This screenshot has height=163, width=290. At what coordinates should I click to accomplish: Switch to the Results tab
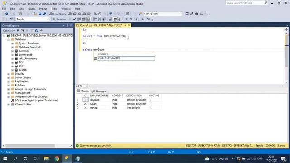pyautogui.click(x=83, y=91)
